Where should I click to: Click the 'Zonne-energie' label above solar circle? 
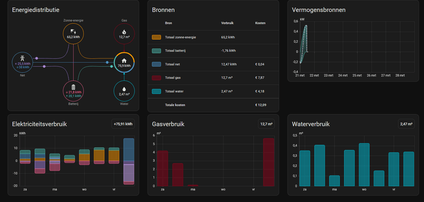[73, 21]
